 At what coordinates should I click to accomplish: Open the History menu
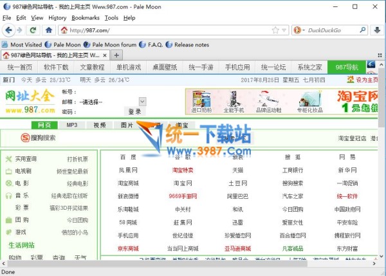tap(57, 18)
